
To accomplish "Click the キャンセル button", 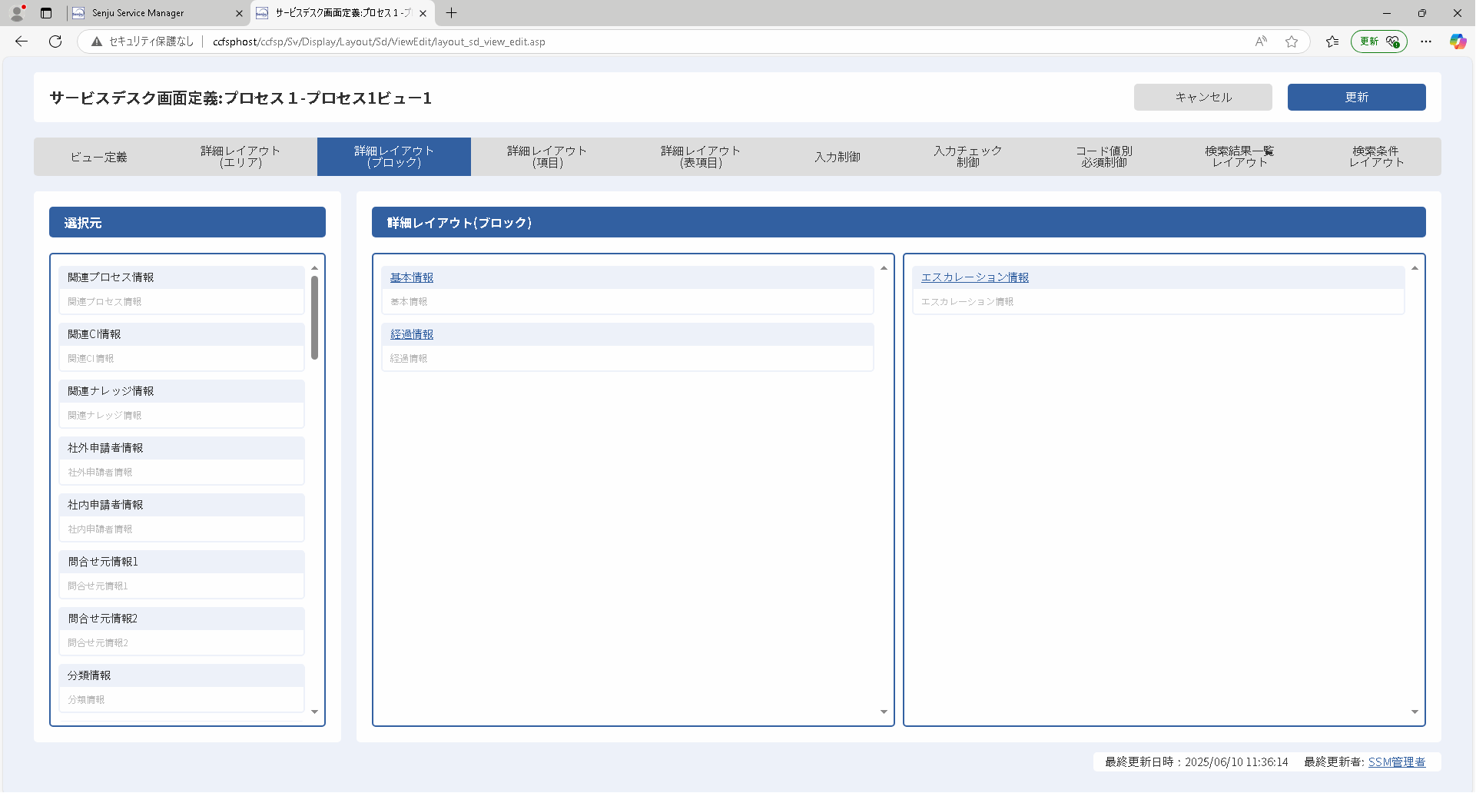I will coord(1203,97).
